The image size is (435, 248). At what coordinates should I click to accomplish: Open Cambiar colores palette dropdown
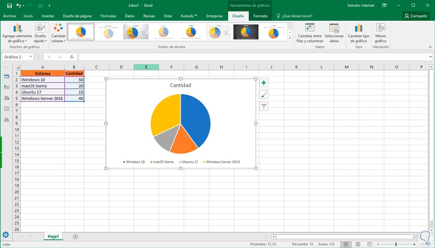point(58,33)
